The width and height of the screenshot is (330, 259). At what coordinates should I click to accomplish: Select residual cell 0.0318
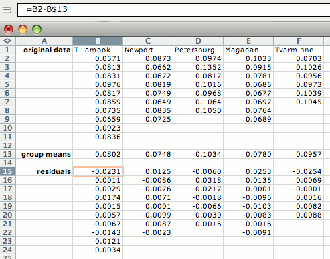tap(198, 180)
